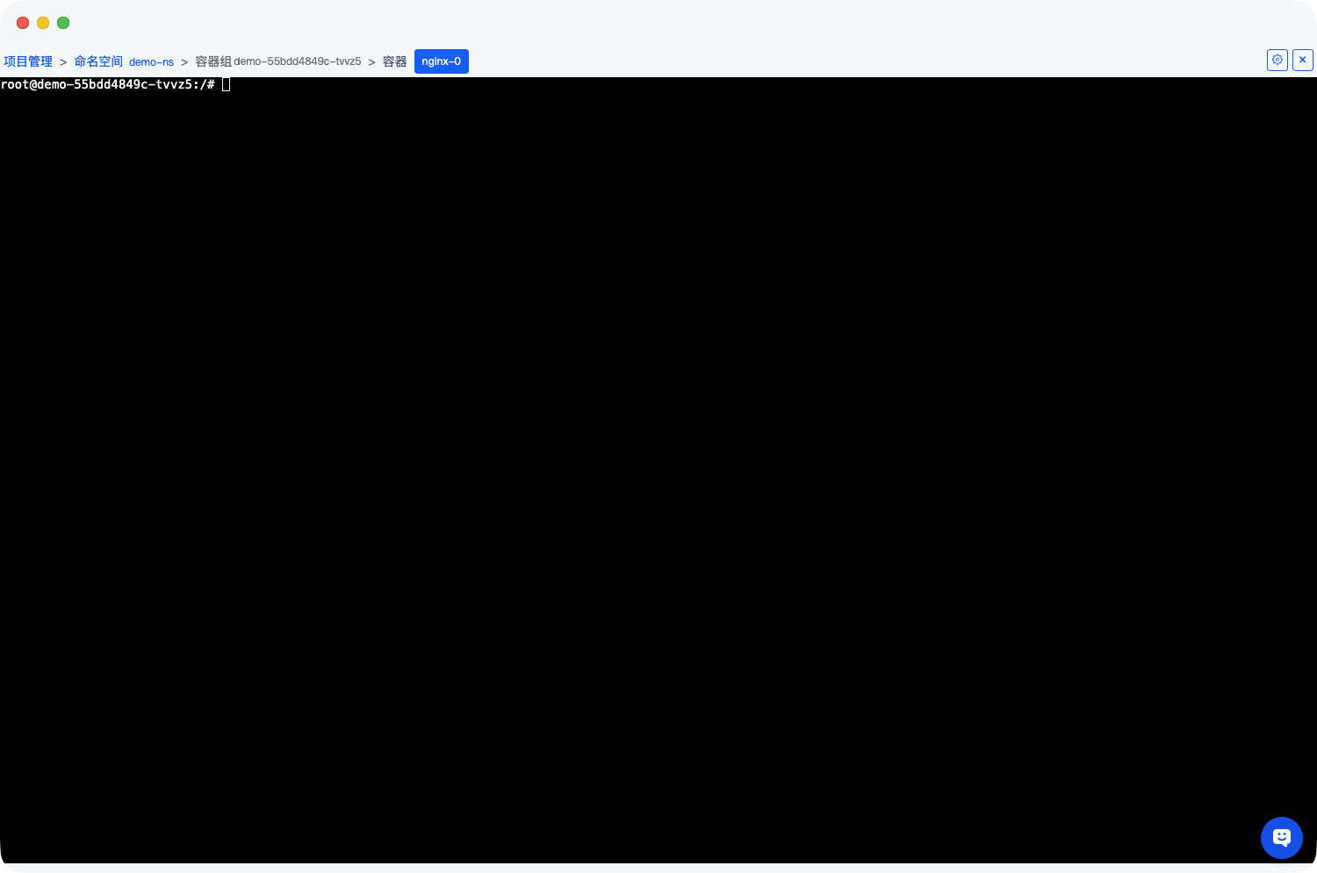Select the nginx-0 container tab
This screenshot has width=1317, height=873.
click(x=441, y=61)
